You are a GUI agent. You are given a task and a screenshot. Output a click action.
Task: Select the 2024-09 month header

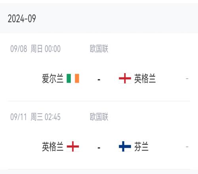[22, 19]
